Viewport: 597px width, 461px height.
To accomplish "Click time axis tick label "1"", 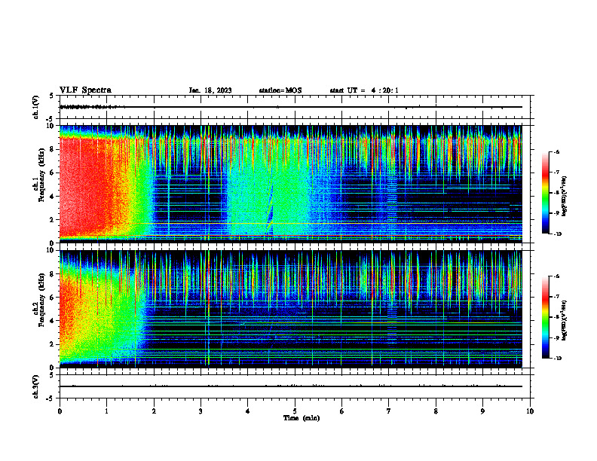I will click(x=107, y=411).
